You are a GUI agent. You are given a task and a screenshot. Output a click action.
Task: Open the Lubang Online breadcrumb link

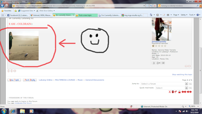coord(46,80)
